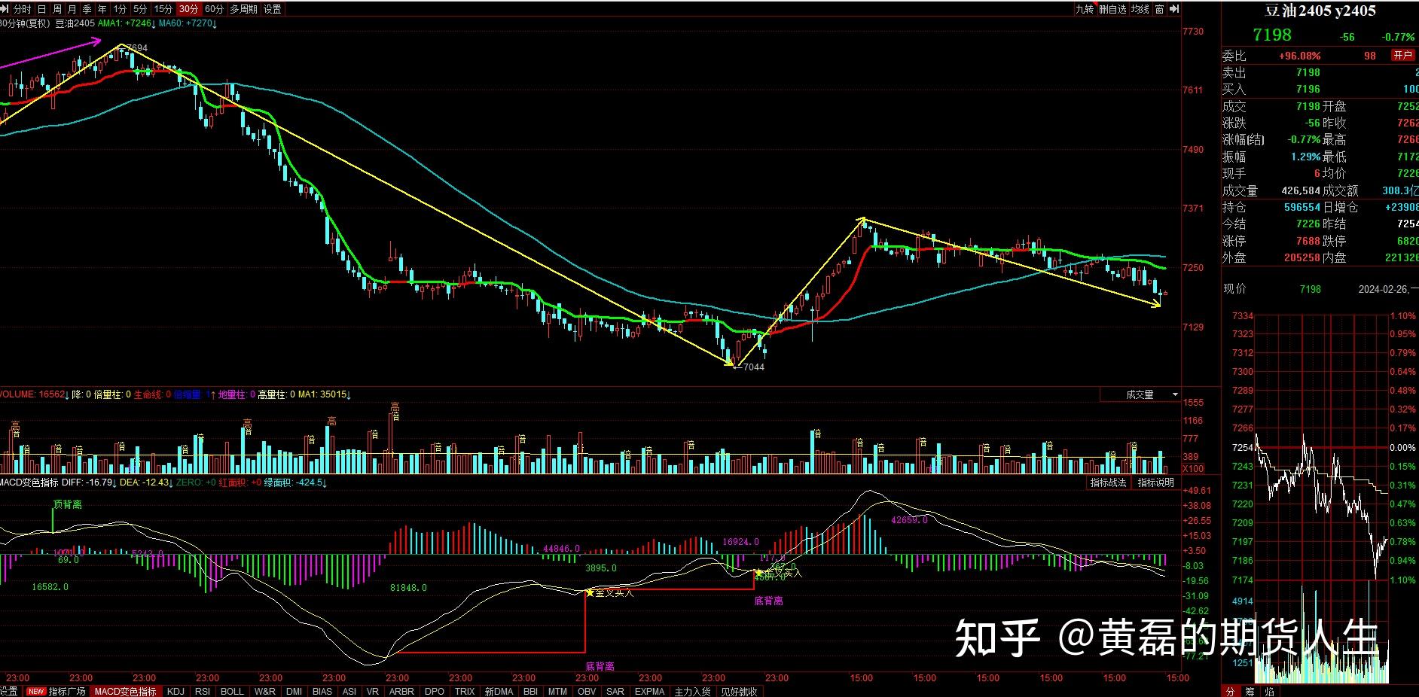The image size is (1419, 697).
Task: Select the 月 monthly period tab
Action: click(72, 9)
